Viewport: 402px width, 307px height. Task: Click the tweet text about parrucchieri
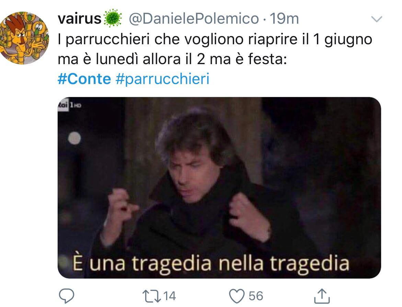coord(215,49)
